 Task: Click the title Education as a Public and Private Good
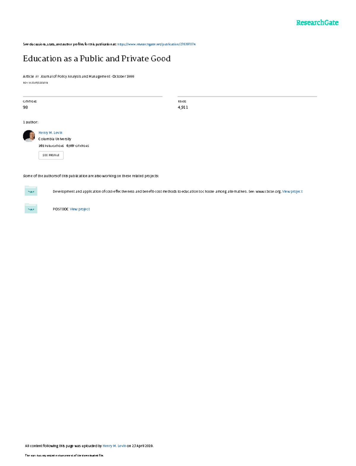pos(97,59)
